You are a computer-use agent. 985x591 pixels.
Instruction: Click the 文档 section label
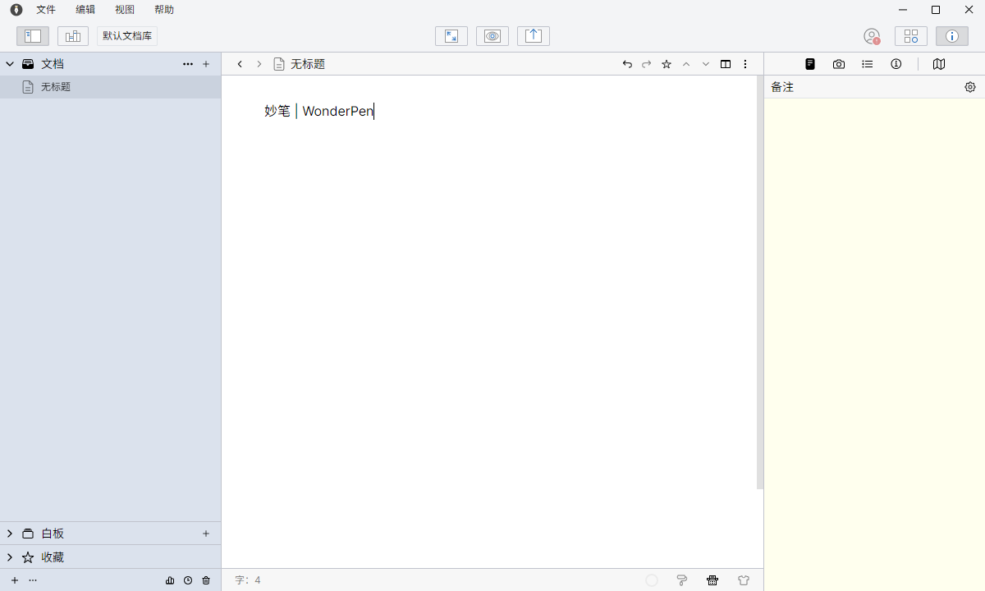tap(53, 64)
